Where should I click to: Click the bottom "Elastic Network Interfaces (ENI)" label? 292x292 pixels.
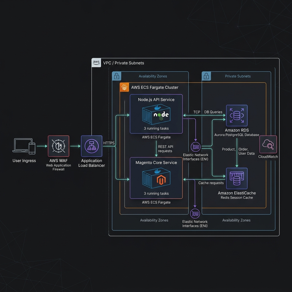pyautogui.click(x=195, y=224)
